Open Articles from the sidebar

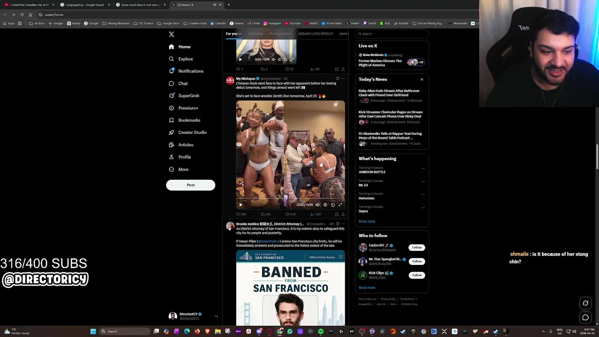click(x=181, y=145)
